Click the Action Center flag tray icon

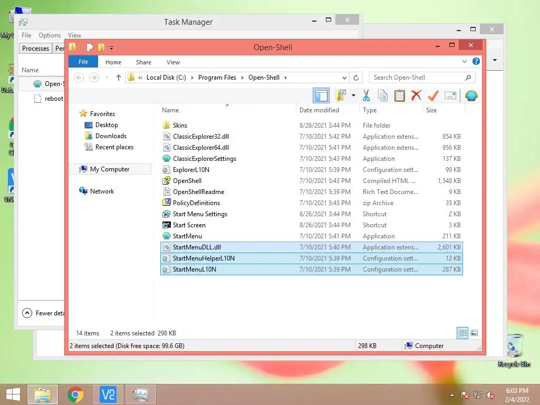coord(465,395)
